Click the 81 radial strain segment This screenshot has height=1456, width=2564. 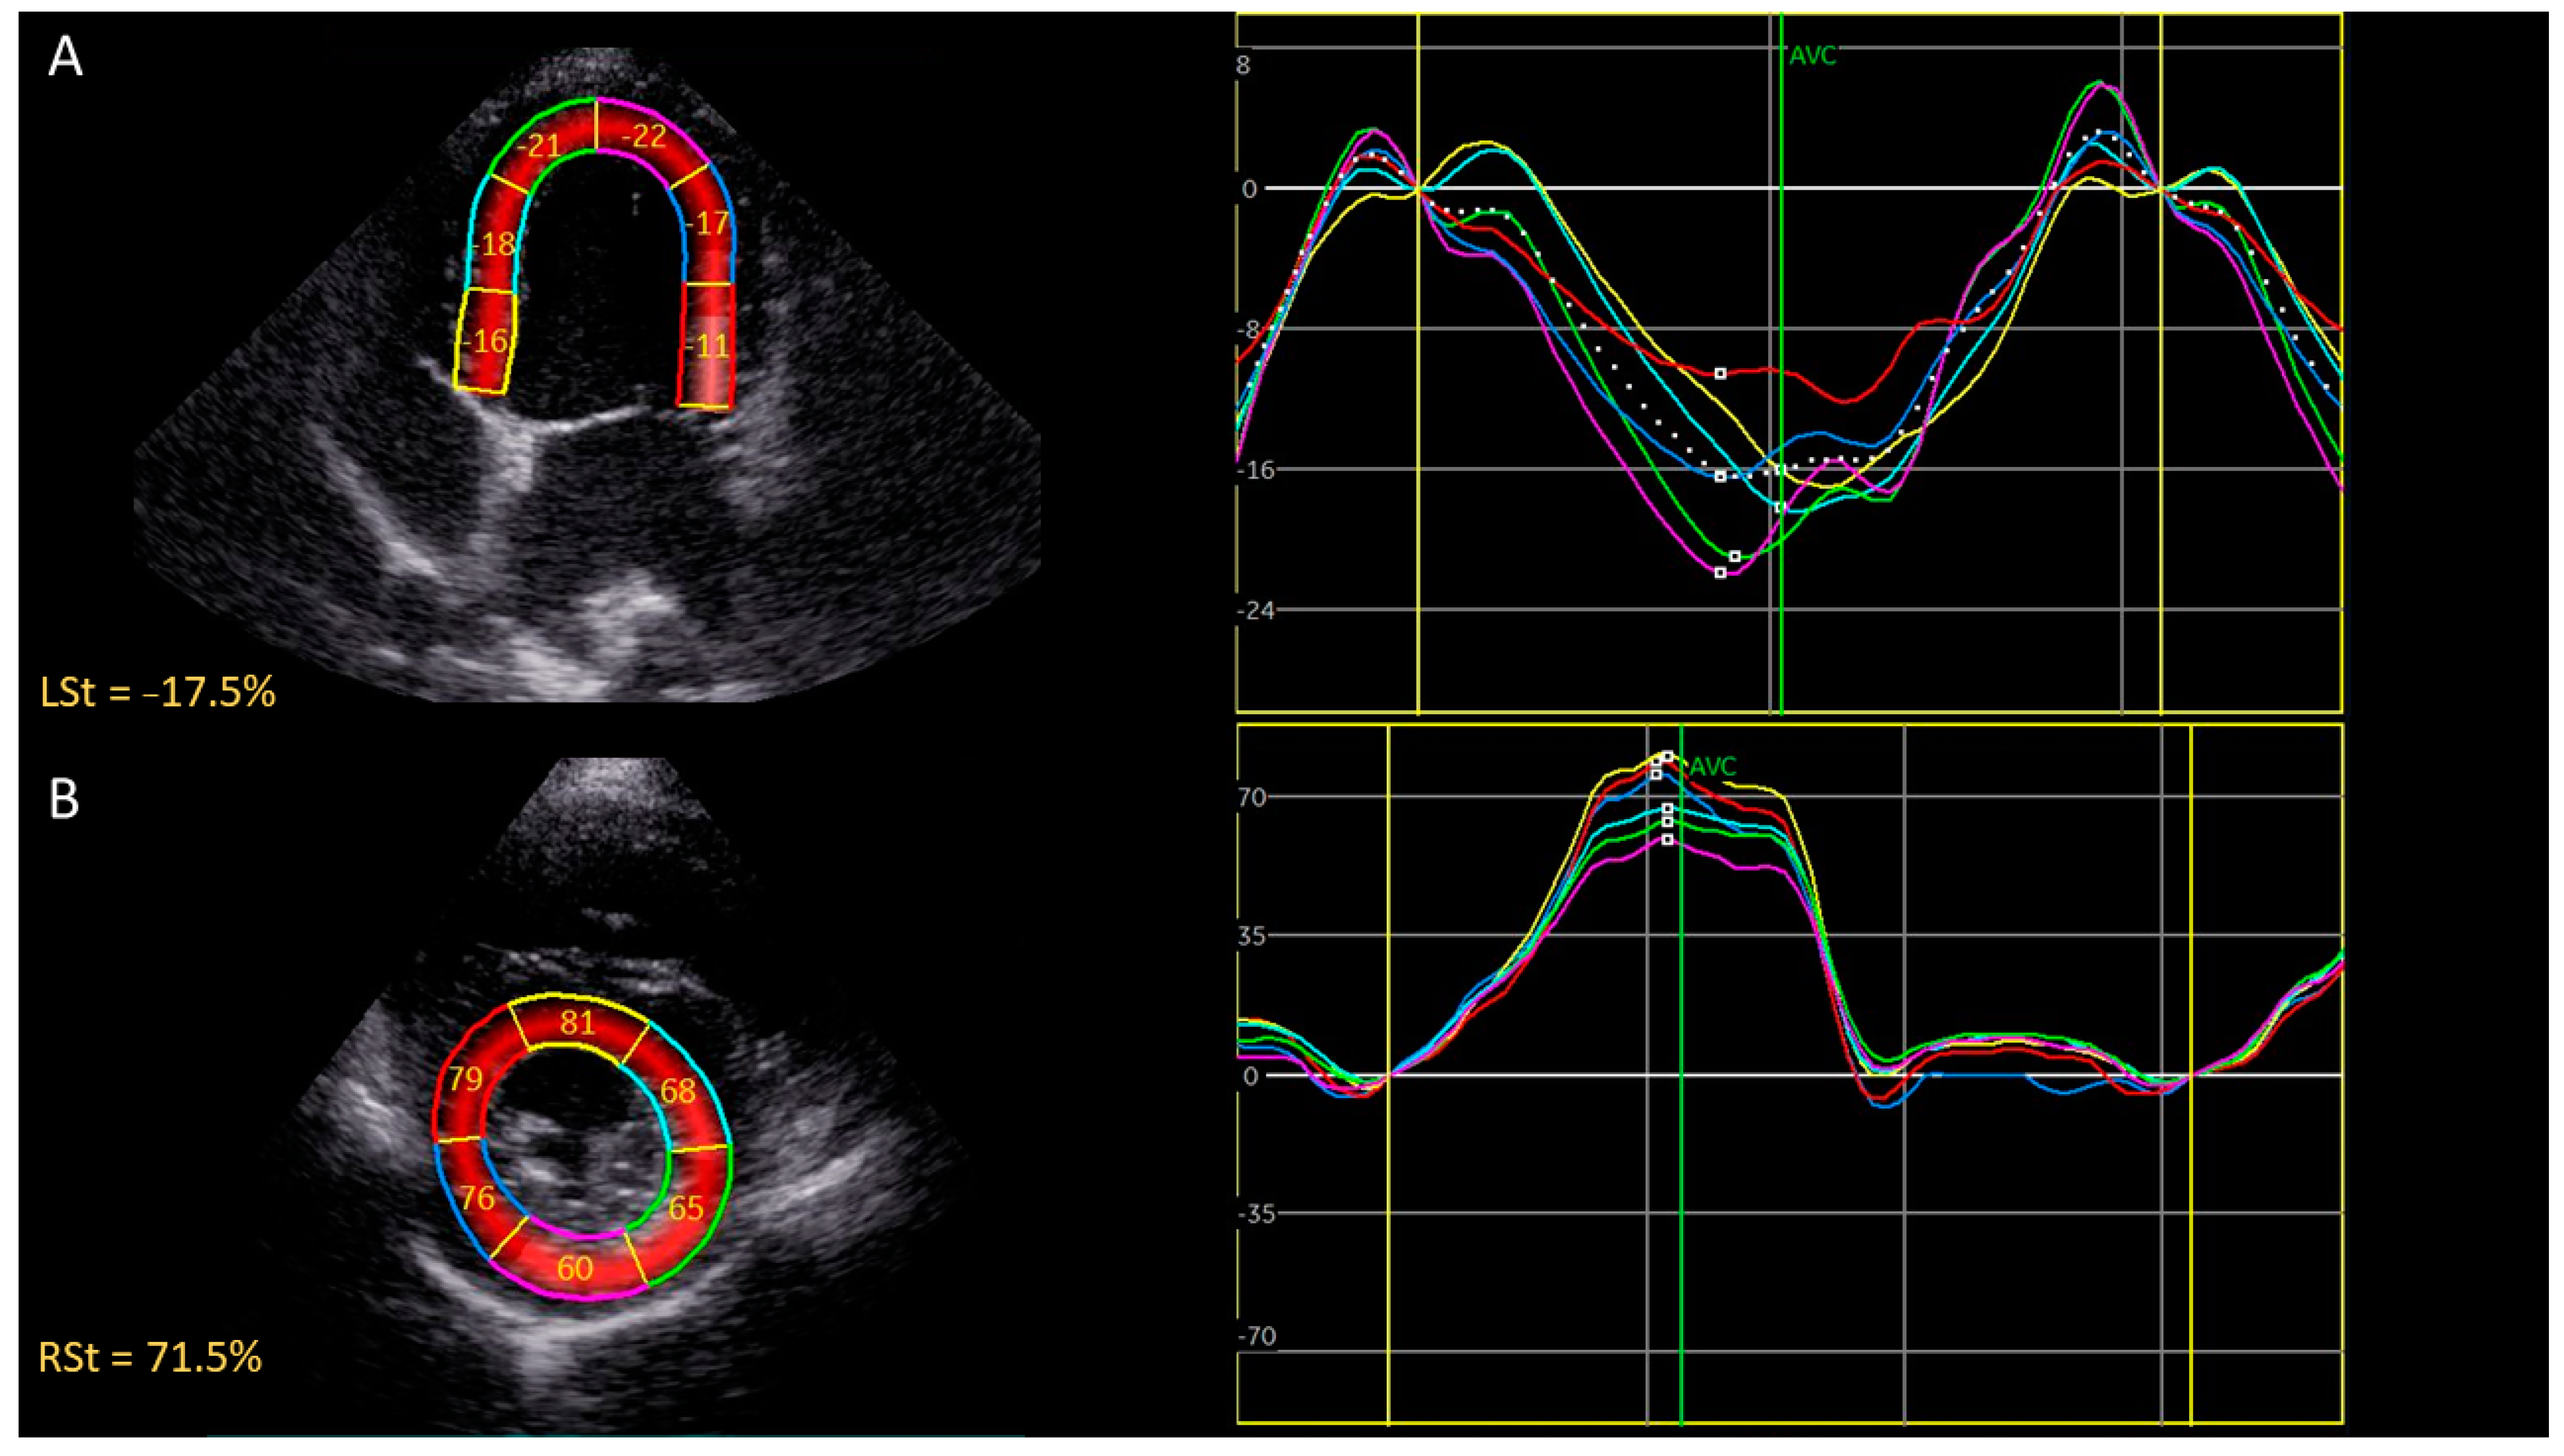coord(577,1022)
